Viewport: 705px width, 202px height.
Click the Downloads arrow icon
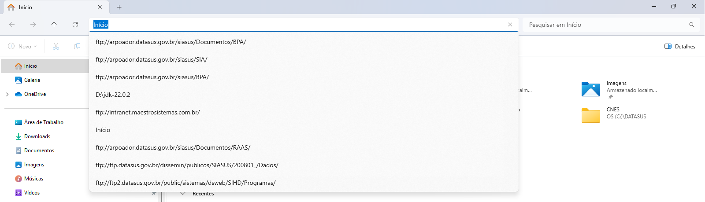[x=19, y=136]
